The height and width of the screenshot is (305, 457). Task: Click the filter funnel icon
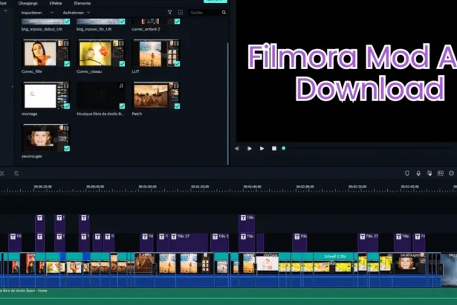coord(169,12)
